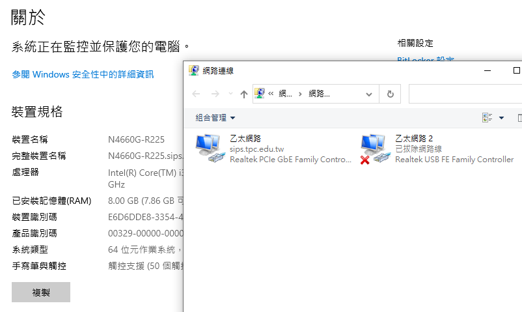The height and width of the screenshot is (312, 522).
Task: Go up one folder level
Action: pyautogui.click(x=244, y=94)
